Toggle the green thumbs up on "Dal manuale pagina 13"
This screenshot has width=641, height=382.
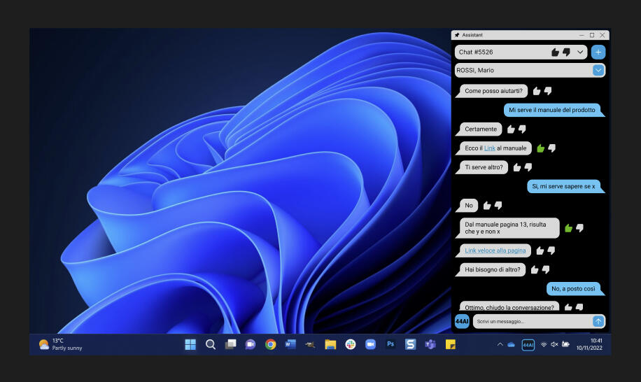pos(568,228)
